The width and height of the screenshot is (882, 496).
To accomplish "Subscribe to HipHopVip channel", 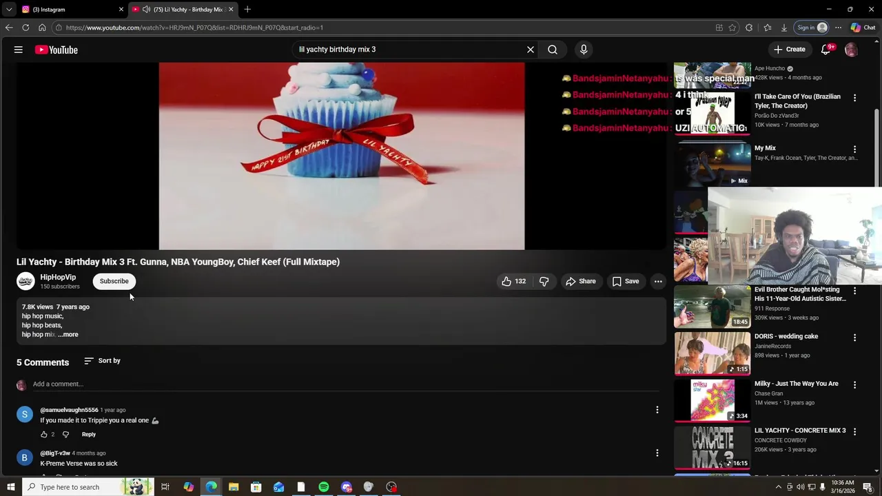I will (x=114, y=281).
